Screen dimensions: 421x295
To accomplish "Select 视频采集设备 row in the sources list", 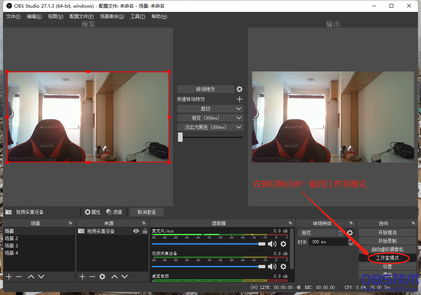I will click(113, 231).
